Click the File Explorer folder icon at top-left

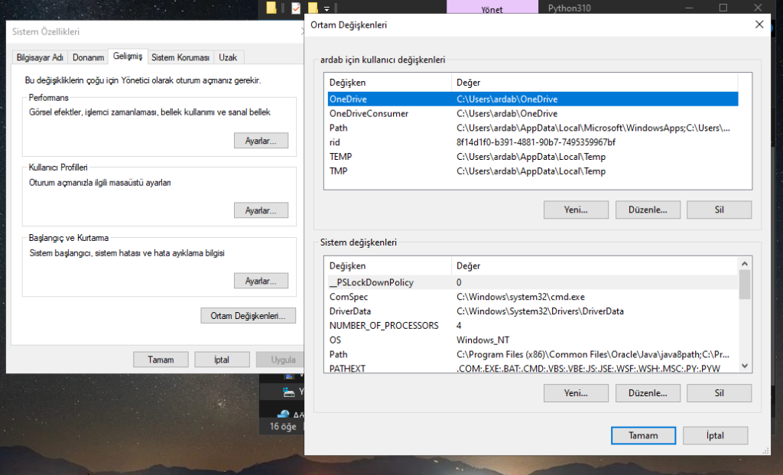click(271, 8)
